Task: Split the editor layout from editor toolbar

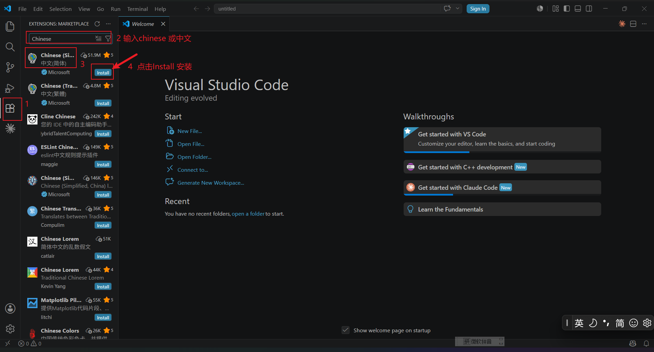Action: pos(633,24)
